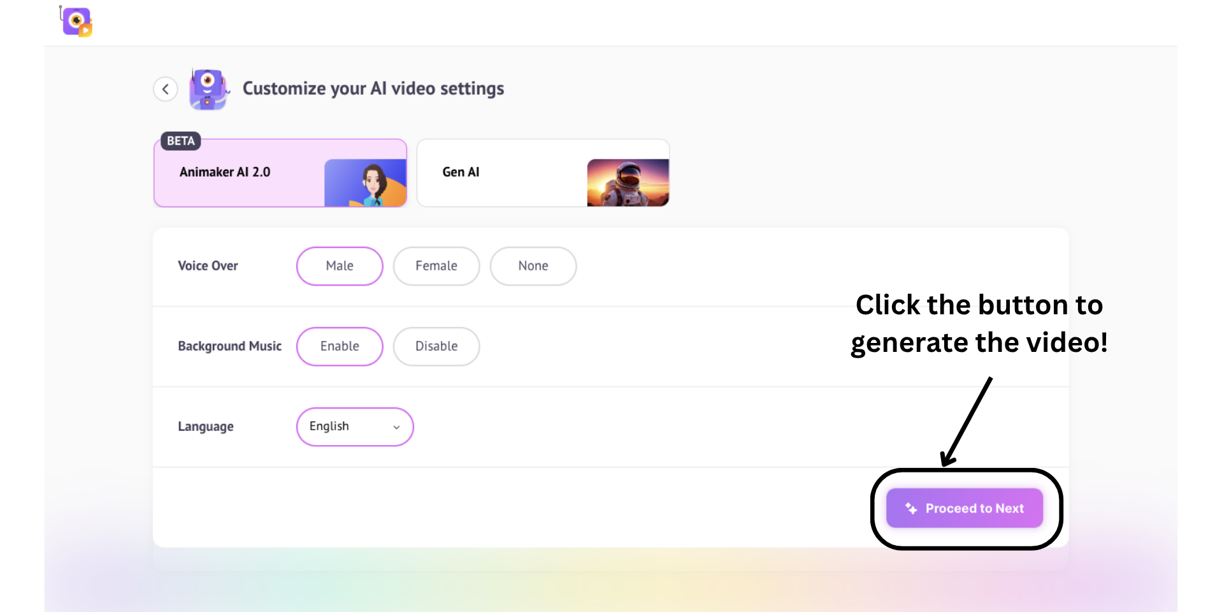Viewport: 1222px width, 612px height.
Task: Choose Female voice over
Action: coord(436,266)
